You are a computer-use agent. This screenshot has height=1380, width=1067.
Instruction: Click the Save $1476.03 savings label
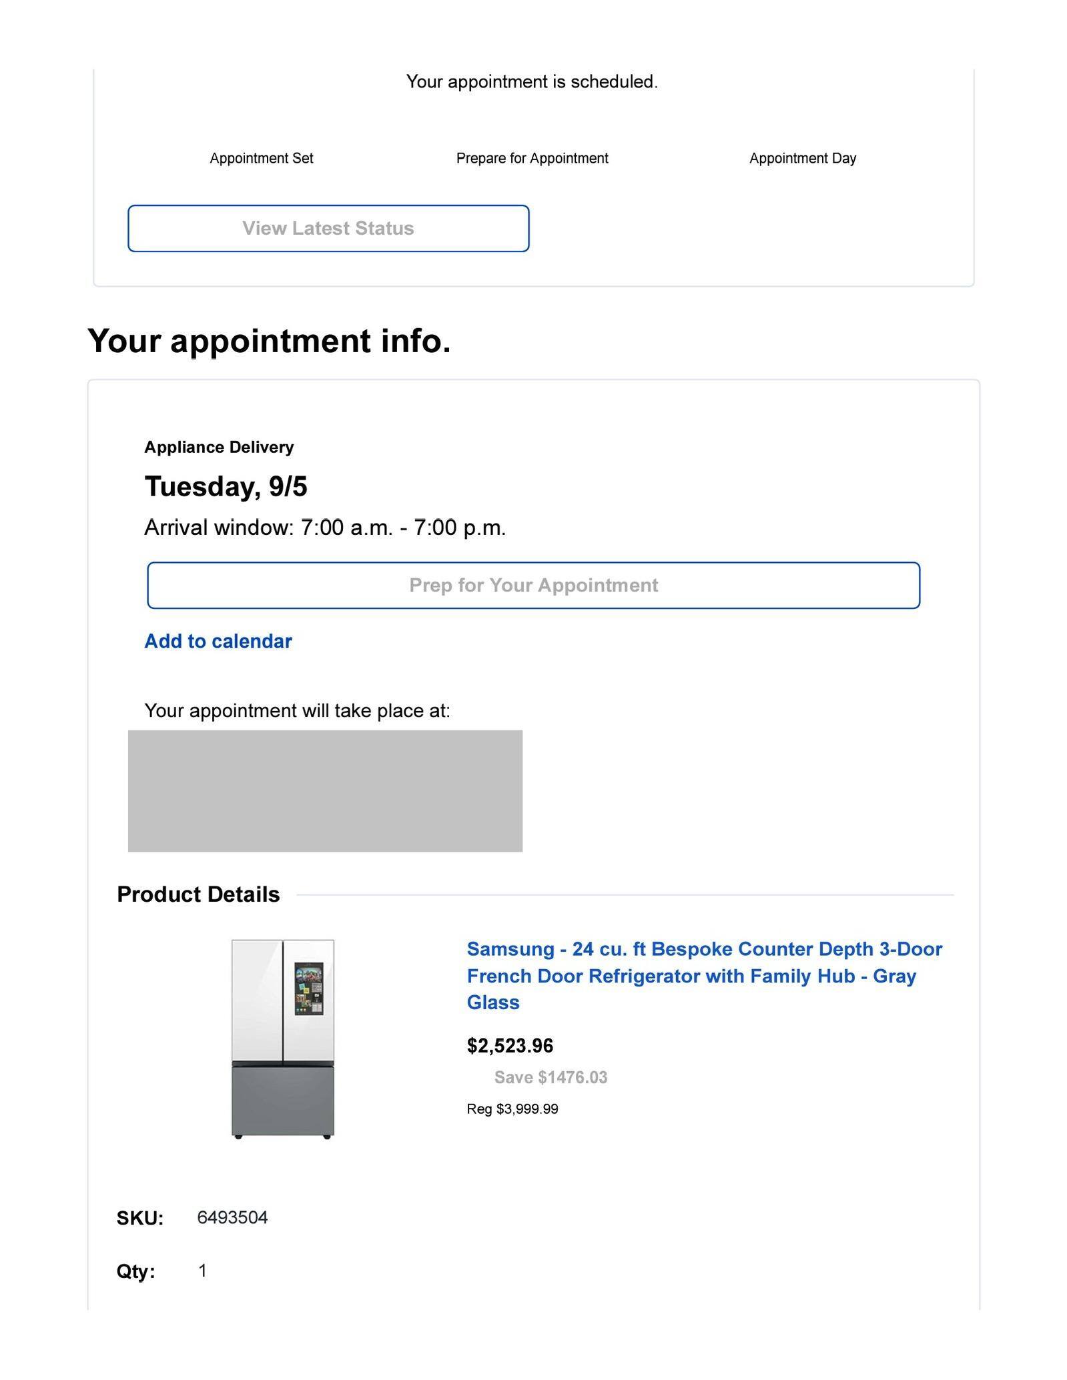(x=551, y=1077)
